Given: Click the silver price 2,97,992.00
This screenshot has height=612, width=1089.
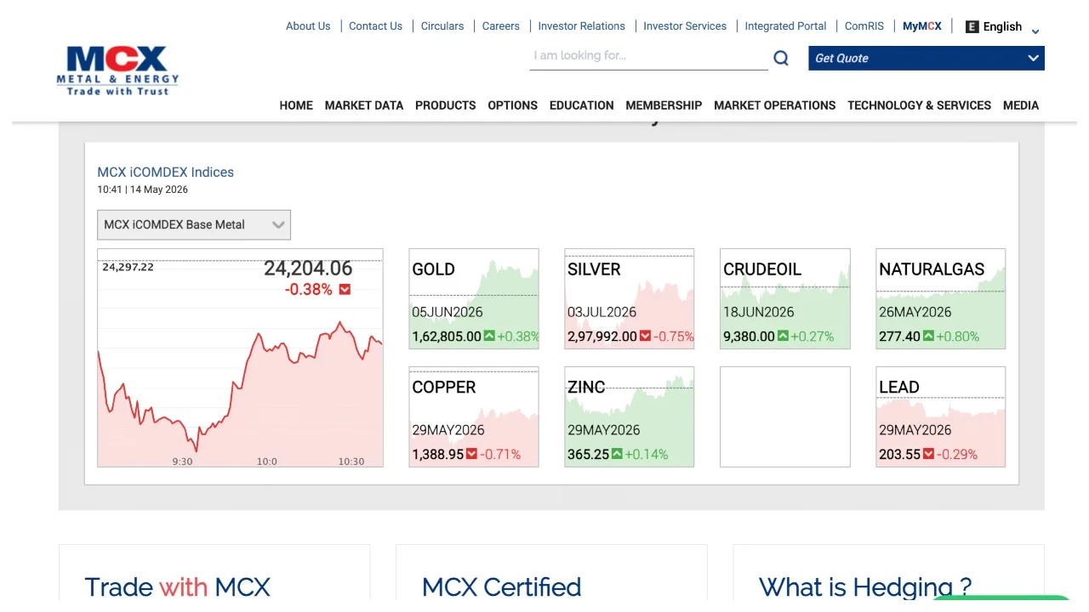Looking at the screenshot, I should 602,337.
